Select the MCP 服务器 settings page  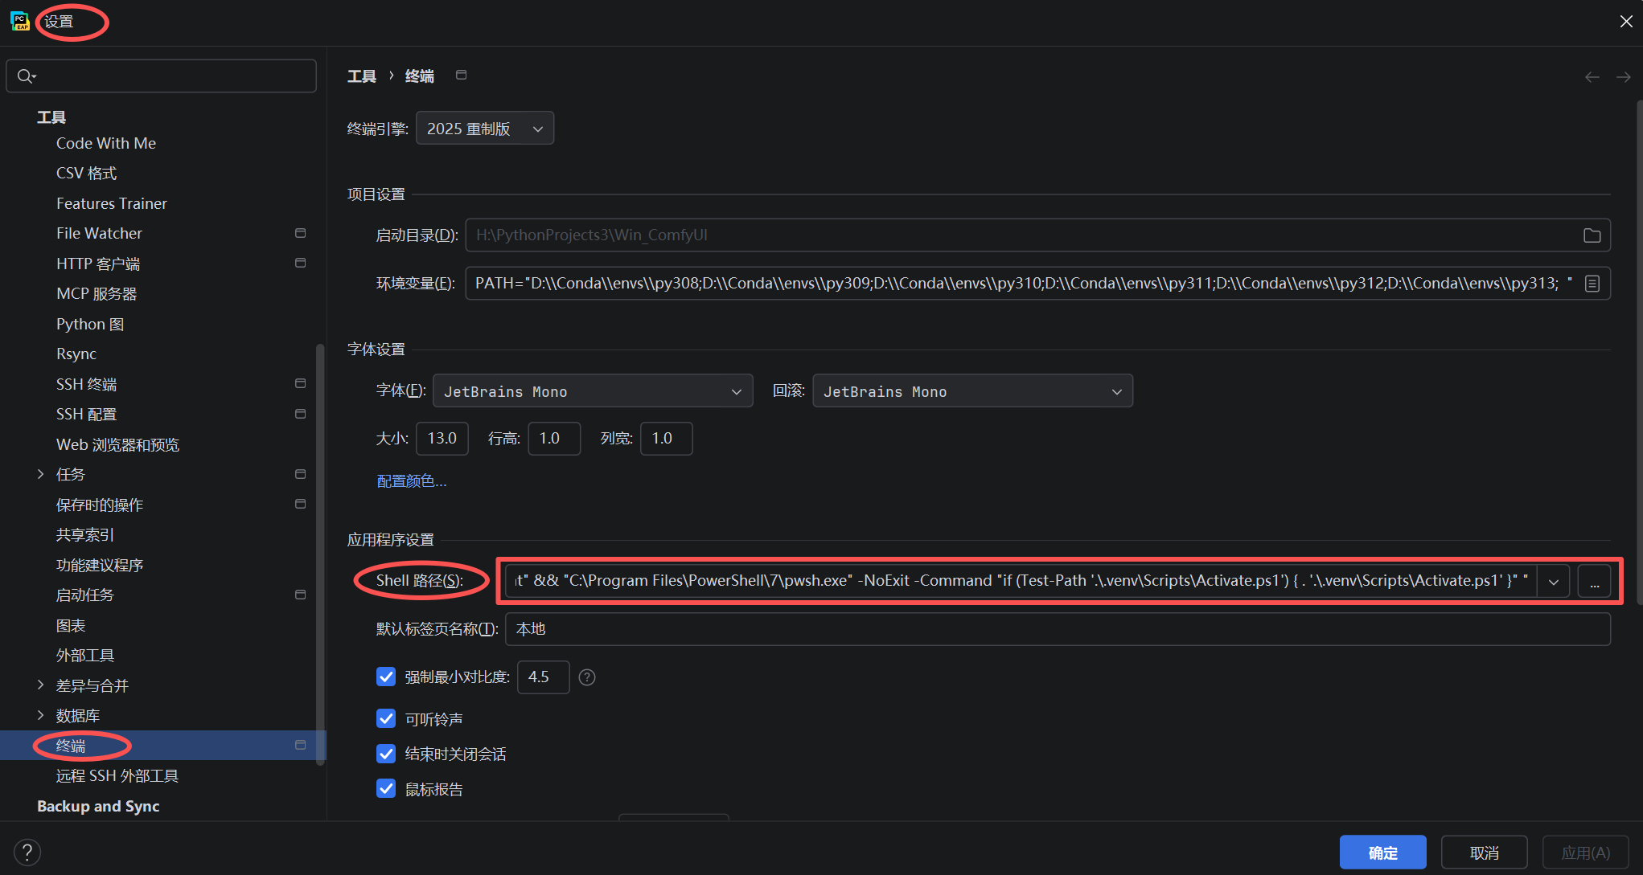(x=97, y=294)
